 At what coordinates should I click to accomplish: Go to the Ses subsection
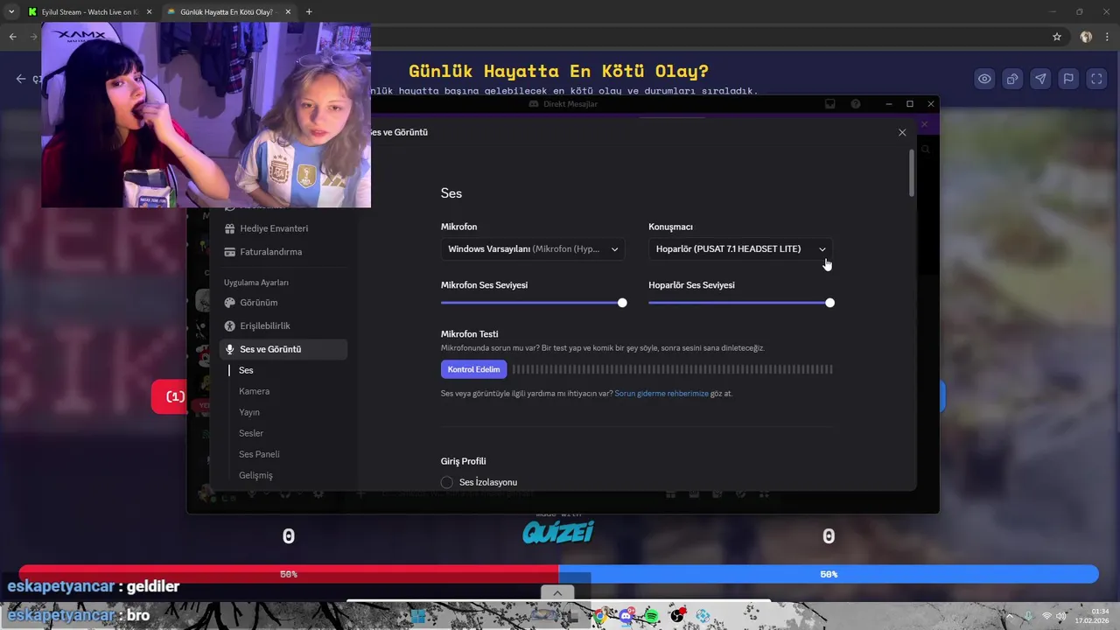[x=246, y=370]
